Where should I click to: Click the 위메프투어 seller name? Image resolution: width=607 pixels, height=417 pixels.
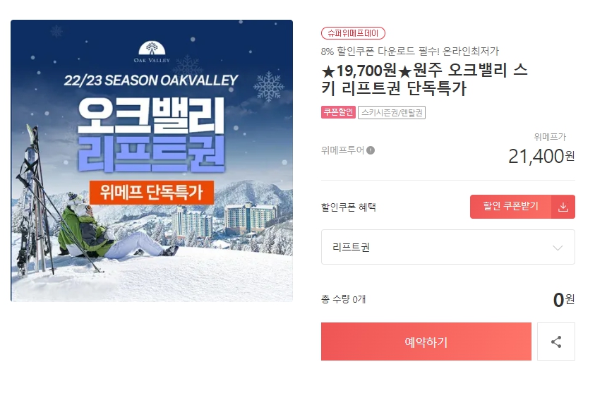point(342,150)
